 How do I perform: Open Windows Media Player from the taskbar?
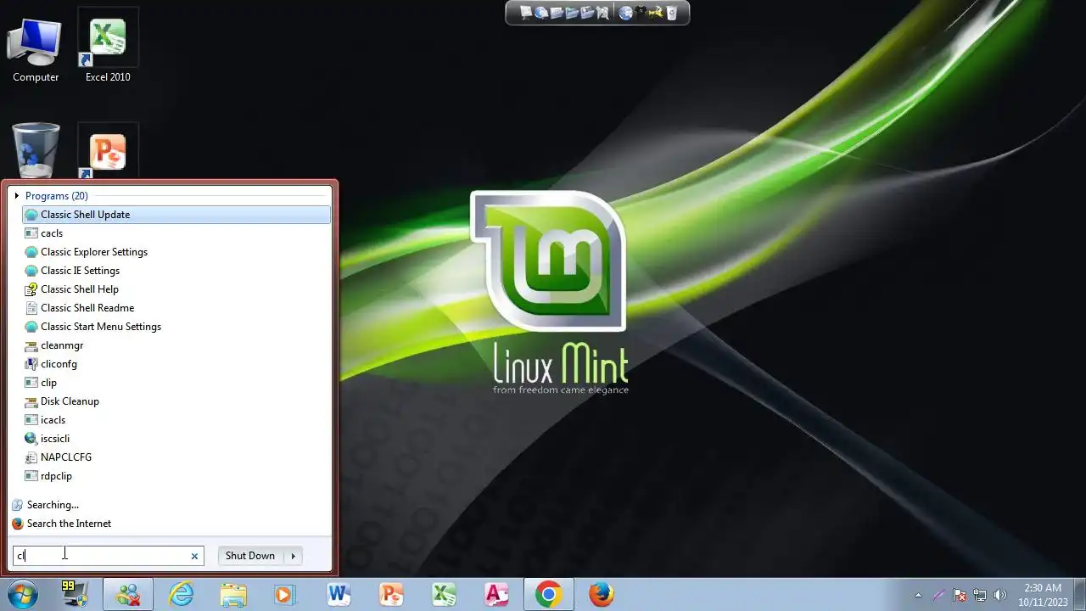tap(286, 595)
